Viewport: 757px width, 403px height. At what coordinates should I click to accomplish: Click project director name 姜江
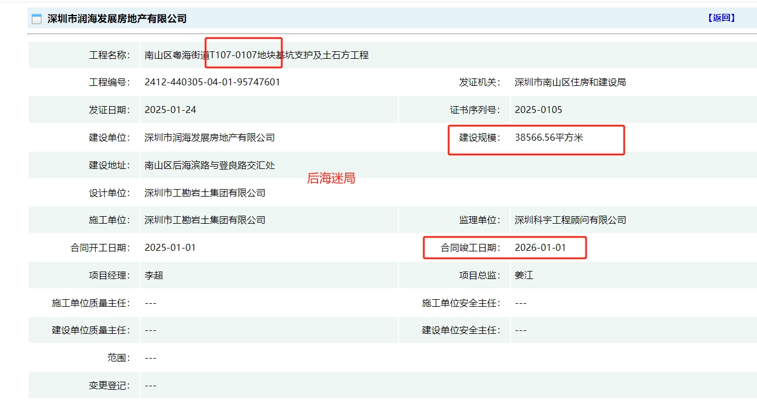point(524,276)
